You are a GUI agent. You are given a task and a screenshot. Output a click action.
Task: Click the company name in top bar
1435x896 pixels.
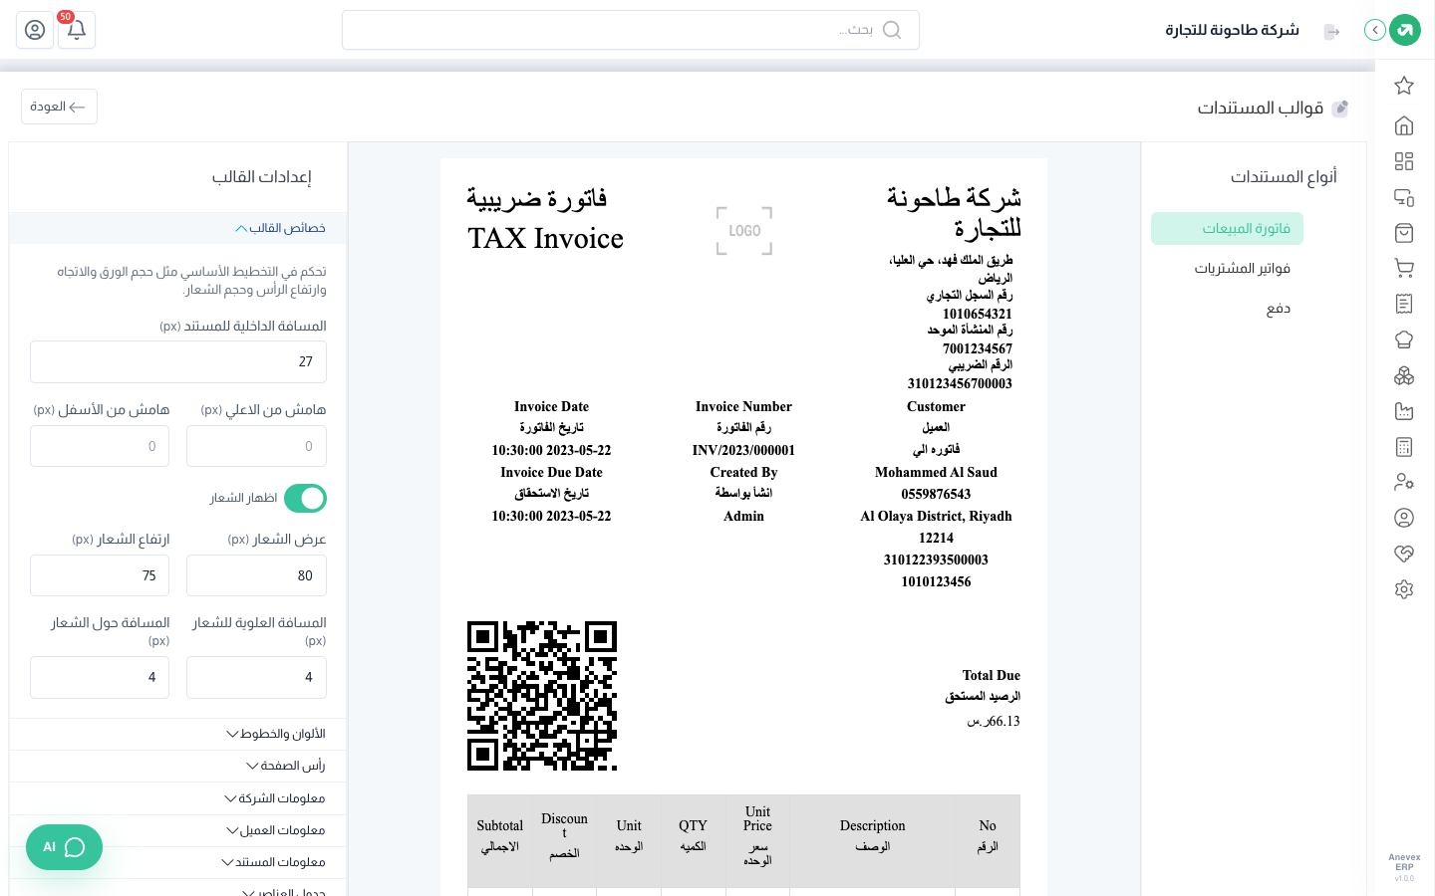pos(1232,30)
